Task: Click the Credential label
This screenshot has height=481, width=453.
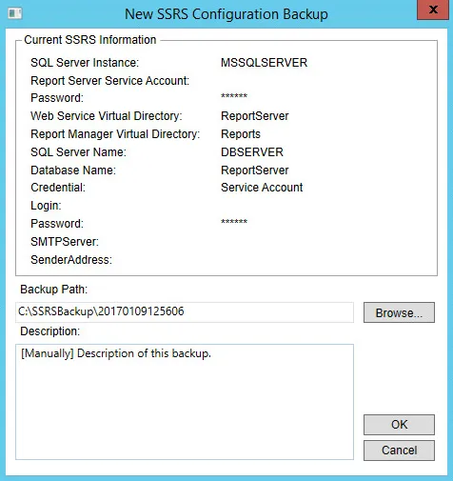Action: (x=58, y=188)
